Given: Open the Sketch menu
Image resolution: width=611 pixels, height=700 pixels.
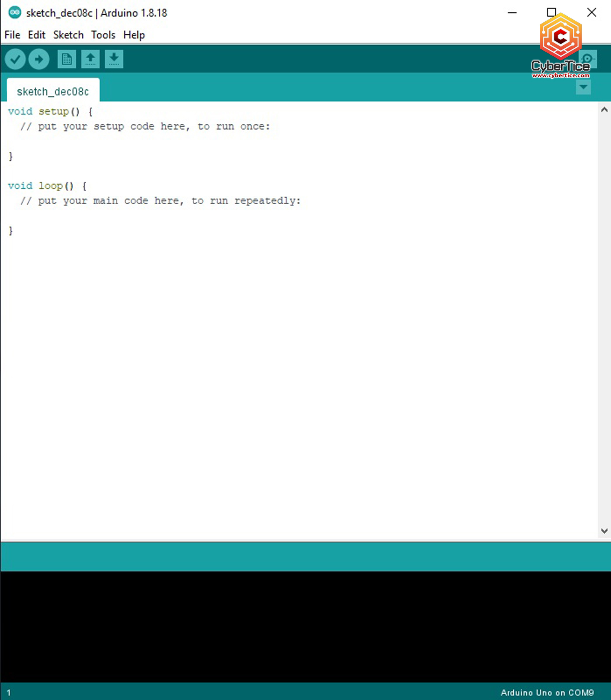Looking at the screenshot, I should tap(68, 35).
